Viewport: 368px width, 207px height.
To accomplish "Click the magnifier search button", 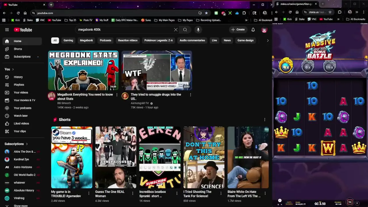I will [x=185, y=30].
